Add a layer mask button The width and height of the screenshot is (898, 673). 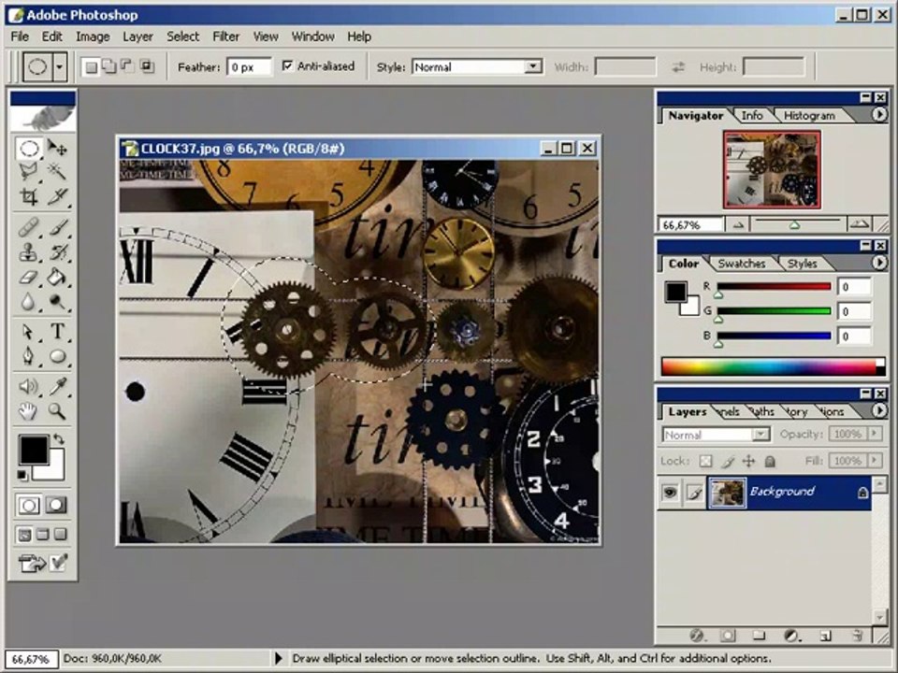[728, 636]
